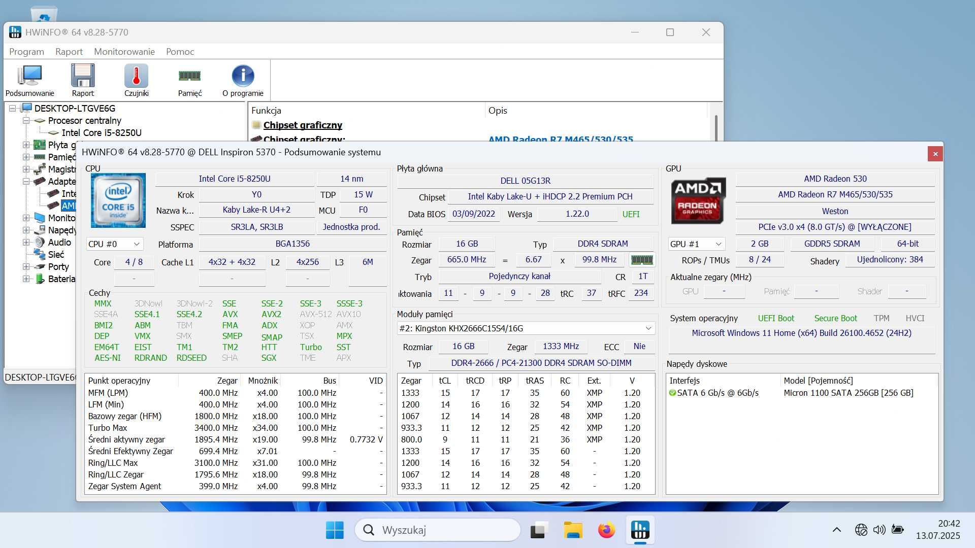Click the Sieć network tree icon
This screenshot has width=975, height=548.
pyautogui.click(x=39, y=255)
